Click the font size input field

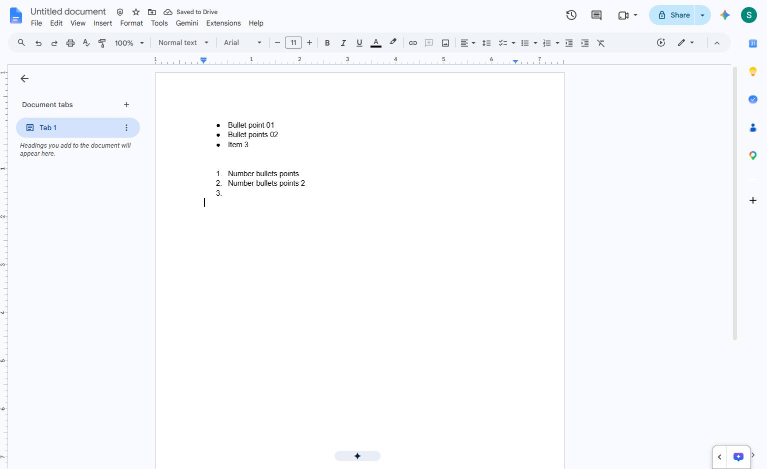(293, 43)
